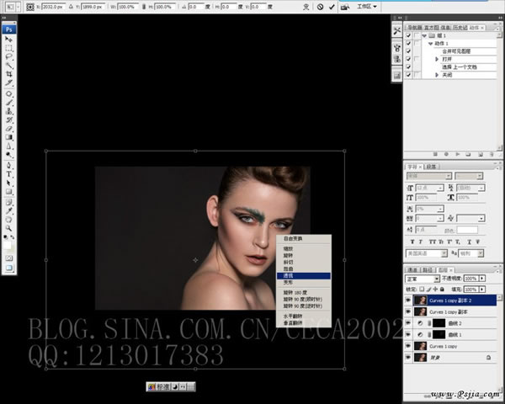Switch to the 历史记录 tab
This screenshot has width=505, height=404.
(x=460, y=28)
